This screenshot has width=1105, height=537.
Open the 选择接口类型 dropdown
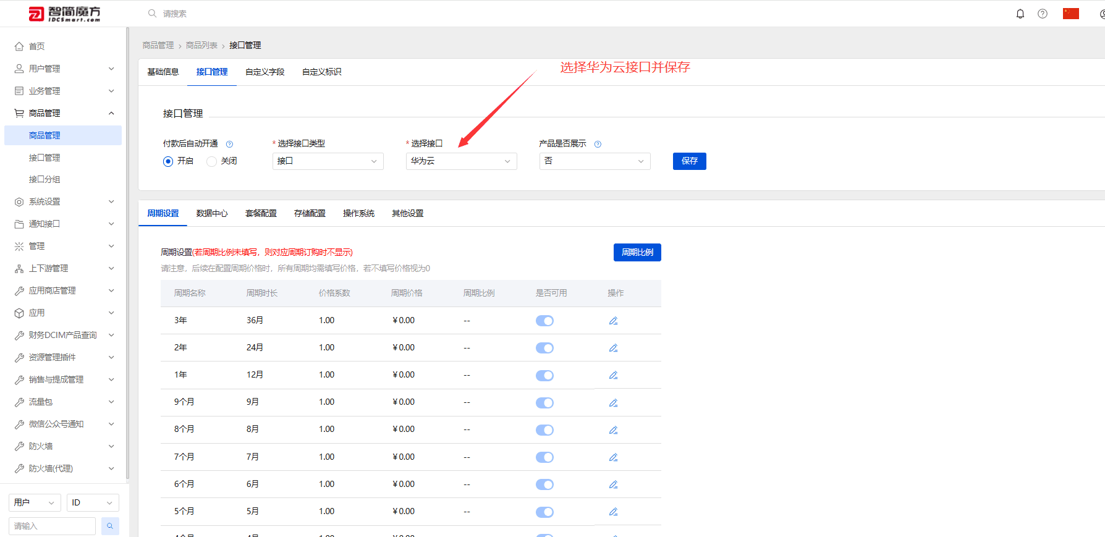click(328, 161)
